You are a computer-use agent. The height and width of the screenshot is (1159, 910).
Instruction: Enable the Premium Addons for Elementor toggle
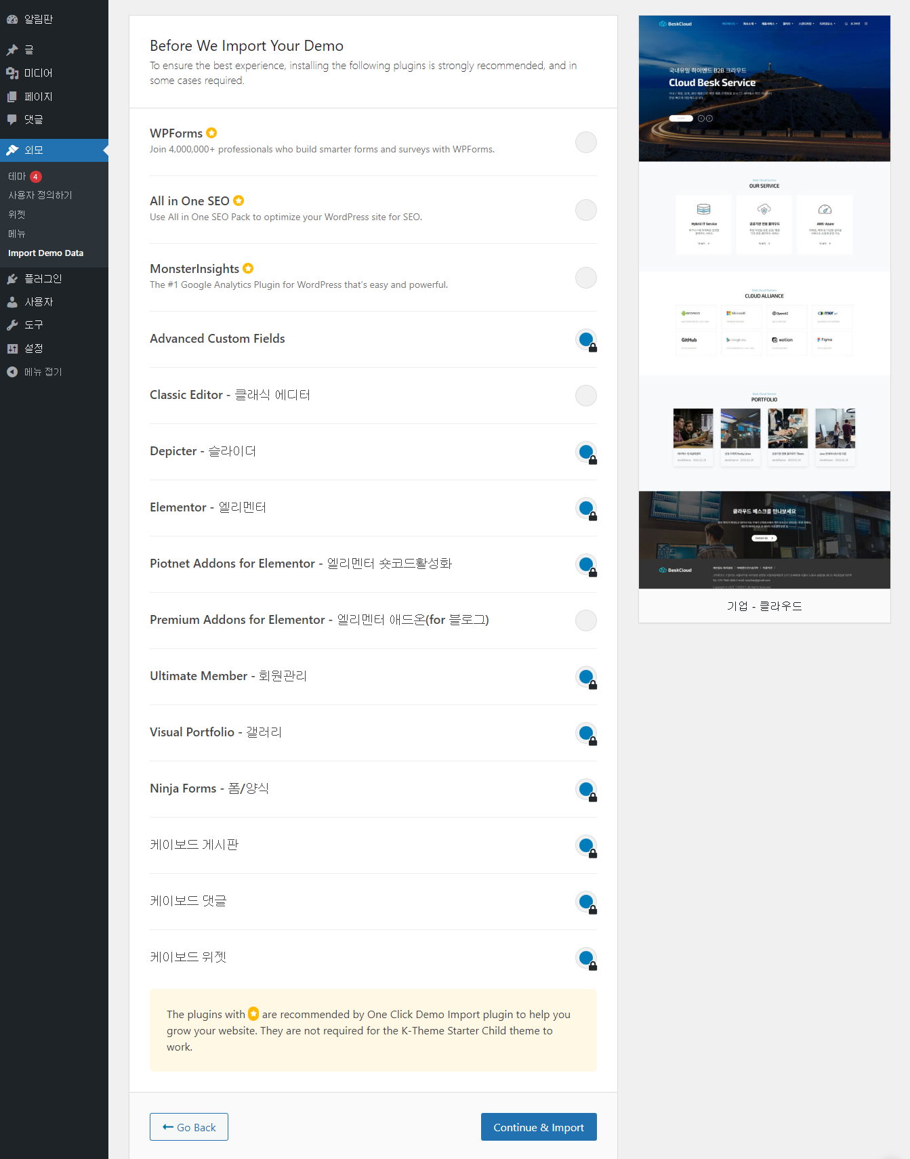tap(586, 620)
